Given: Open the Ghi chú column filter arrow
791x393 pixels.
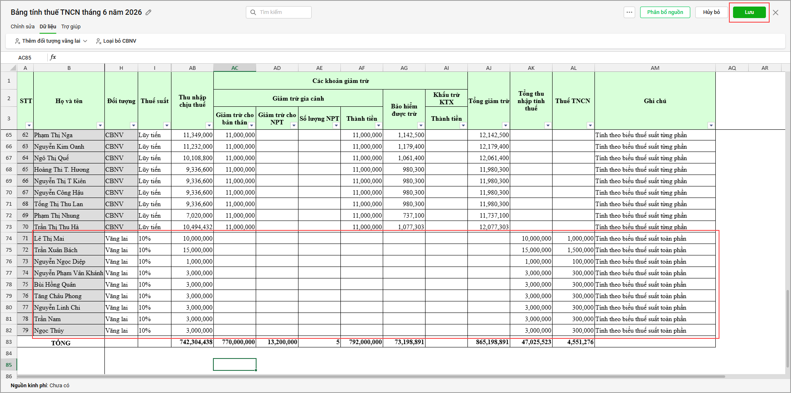Looking at the screenshot, I should (x=711, y=125).
